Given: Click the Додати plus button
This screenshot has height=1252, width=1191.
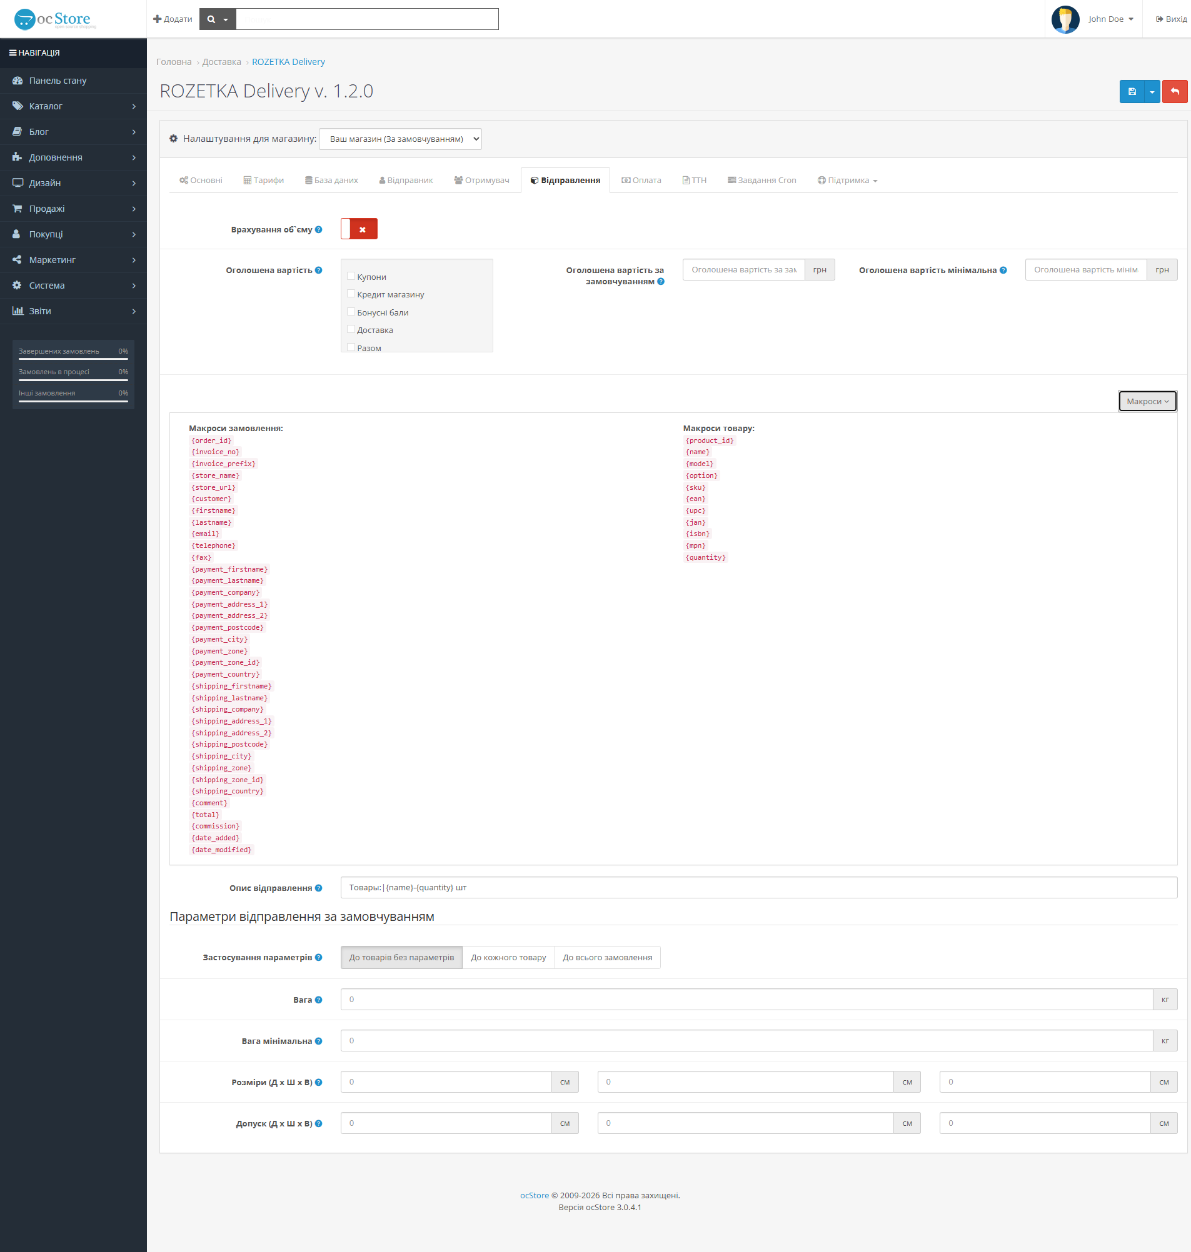Looking at the screenshot, I should (173, 19).
